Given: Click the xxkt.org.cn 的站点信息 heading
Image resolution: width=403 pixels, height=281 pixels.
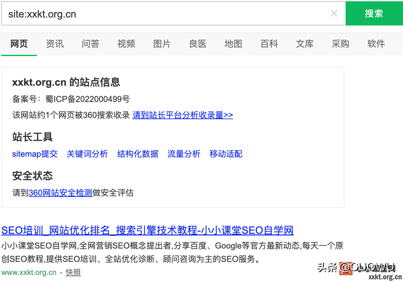Looking at the screenshot, I should coord(66,82).
